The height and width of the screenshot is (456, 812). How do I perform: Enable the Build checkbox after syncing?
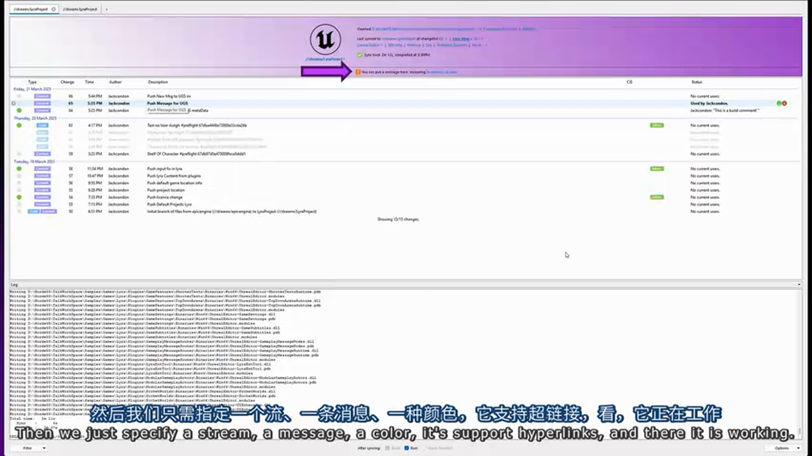click(388, 448)
